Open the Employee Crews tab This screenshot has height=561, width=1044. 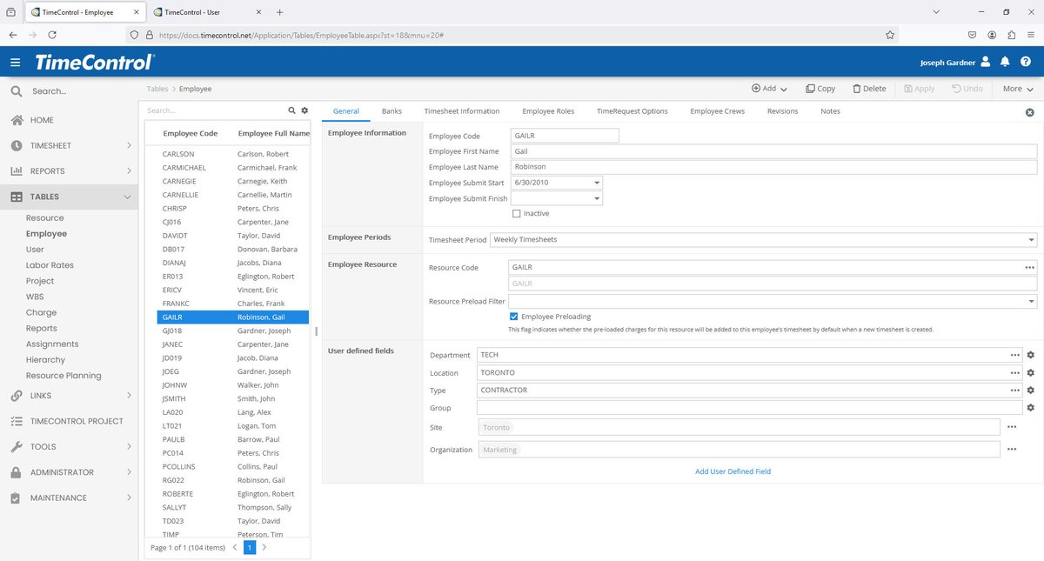[717, 111]
